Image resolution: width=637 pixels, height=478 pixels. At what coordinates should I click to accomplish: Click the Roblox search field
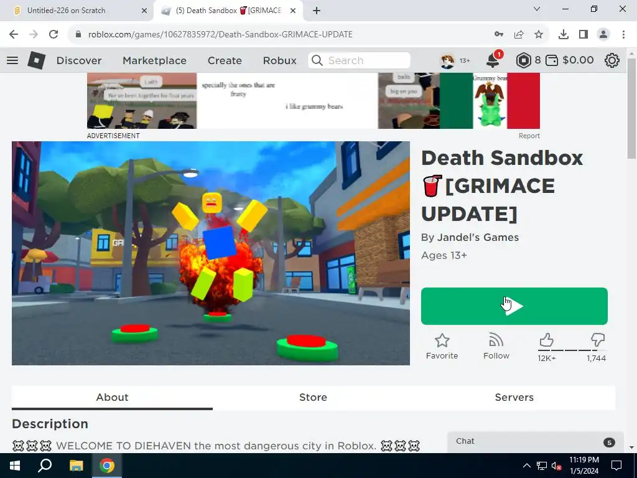pyautogui.click(x=359, y=60)
